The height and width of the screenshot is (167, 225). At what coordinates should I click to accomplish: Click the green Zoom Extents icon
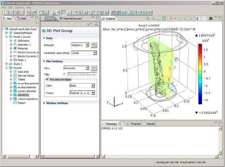164,18
